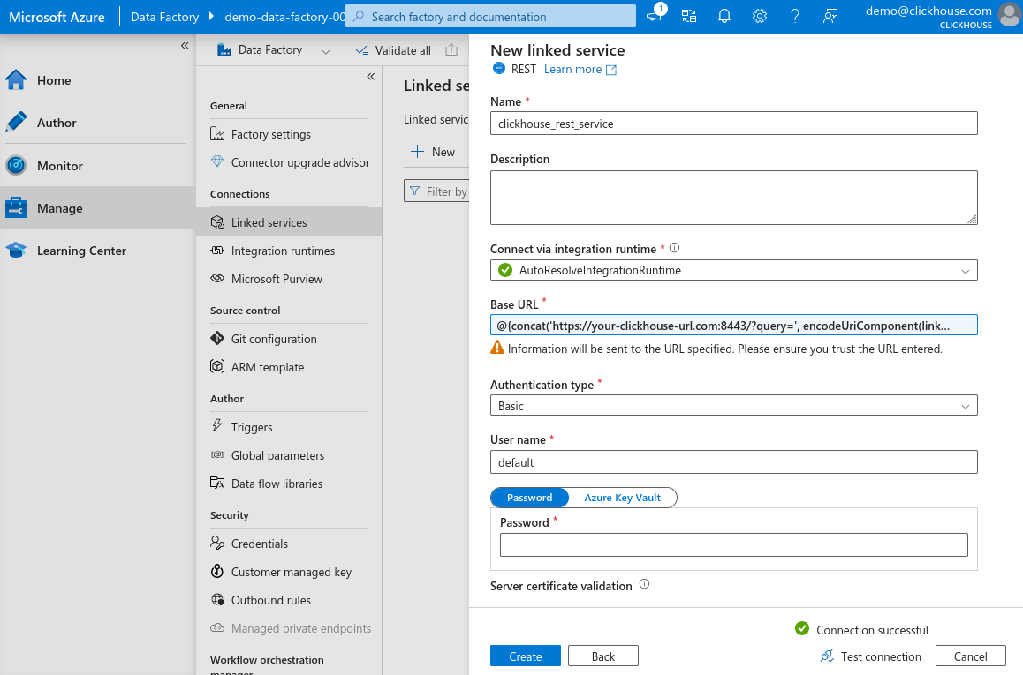Click in the Password input field

click(733, 544)
